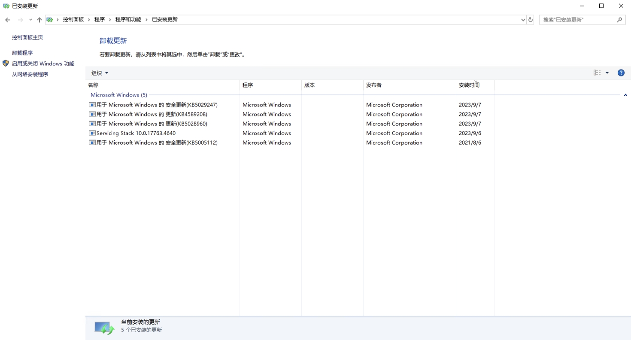Open 控制面板主页 link
The image size is (631, 340).
click(27, 37)
